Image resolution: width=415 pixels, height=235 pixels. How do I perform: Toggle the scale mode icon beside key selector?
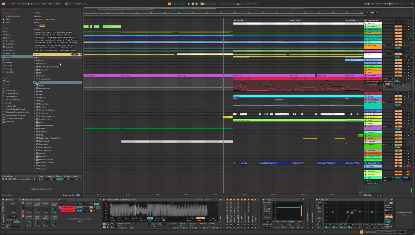pyautogui.click(x=66, y=4)
